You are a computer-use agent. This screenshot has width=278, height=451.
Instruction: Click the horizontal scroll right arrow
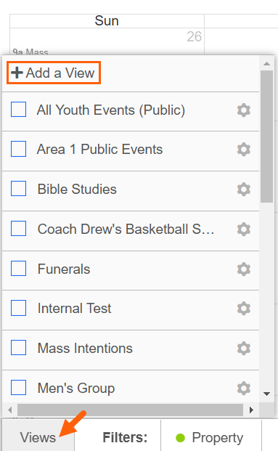tap(252, 410)
